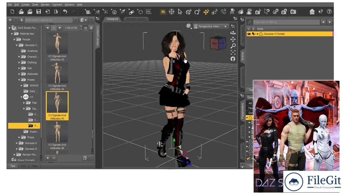Select the Viewport tab
This screenshot has width=346, height=195.
(112, 19)
